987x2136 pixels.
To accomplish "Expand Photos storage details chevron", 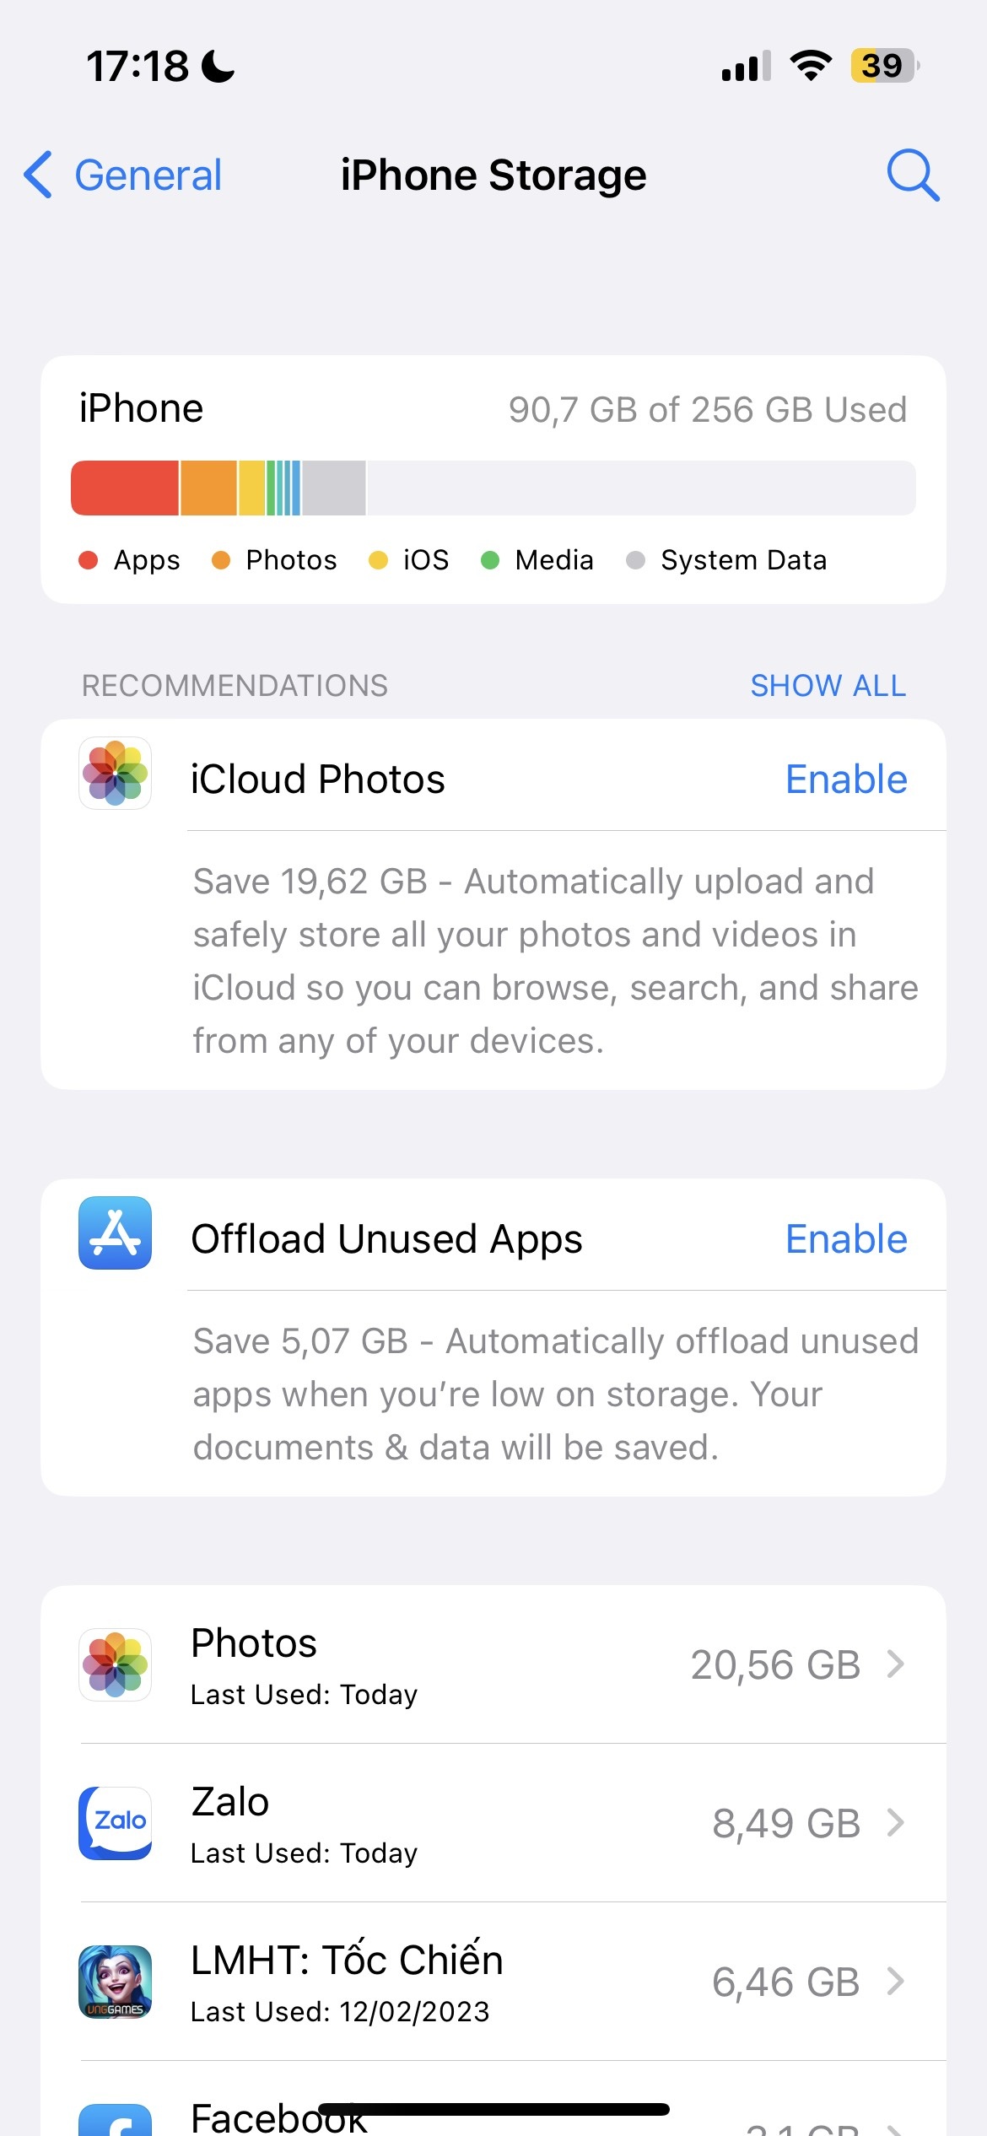I will coord(896,1664).
